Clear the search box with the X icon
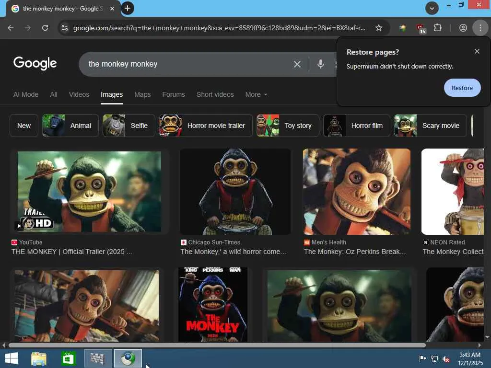The width and height of the screenshot is (491, 368). [297, 64]
